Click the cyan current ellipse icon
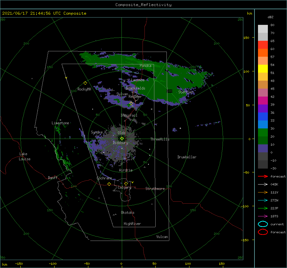The width and height of the screenshot is (287, 268). [263, 224]
